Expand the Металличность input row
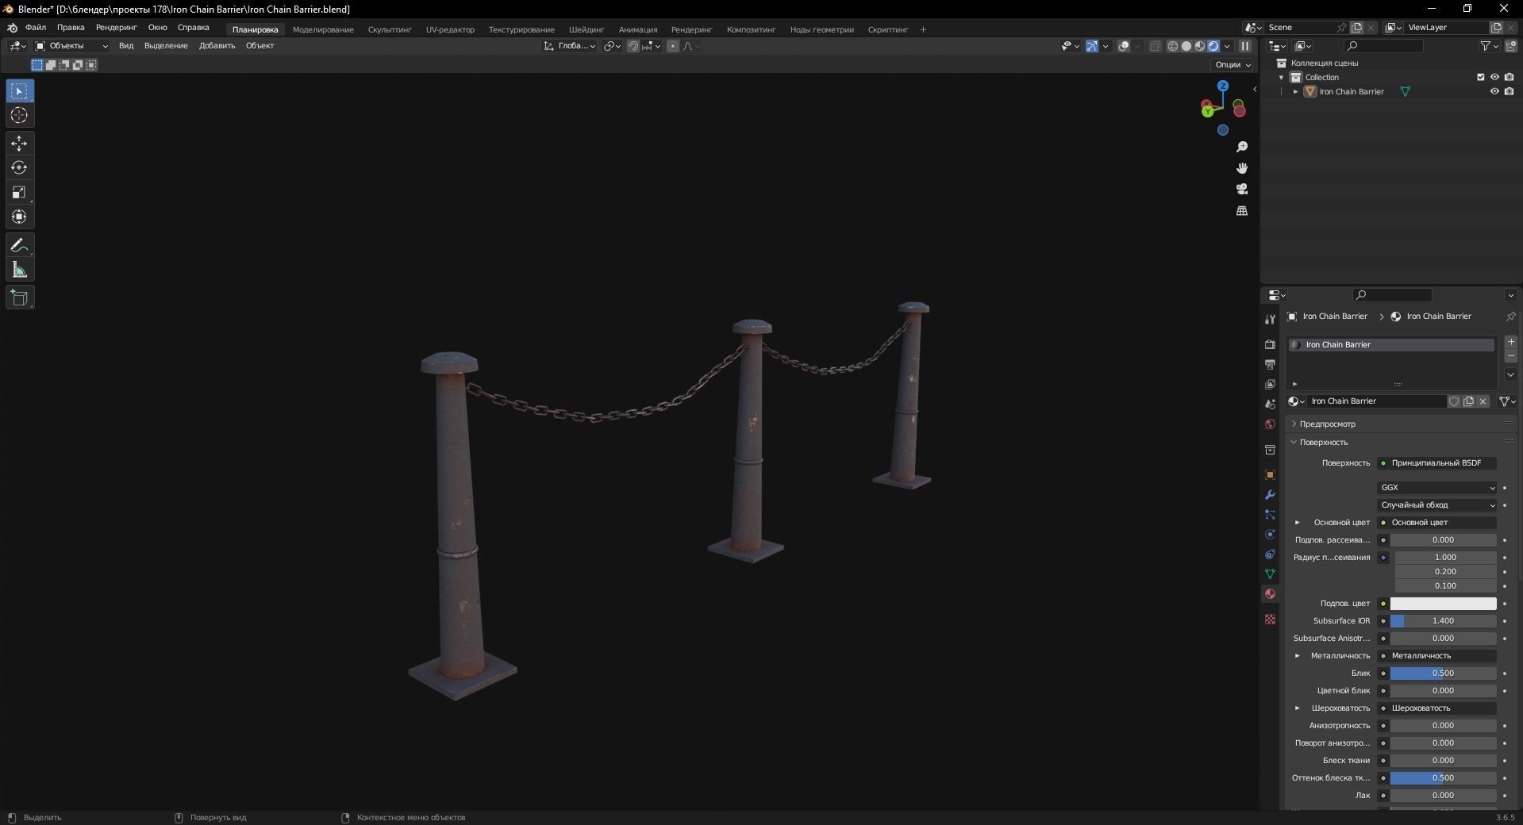 click(1298, 656)
